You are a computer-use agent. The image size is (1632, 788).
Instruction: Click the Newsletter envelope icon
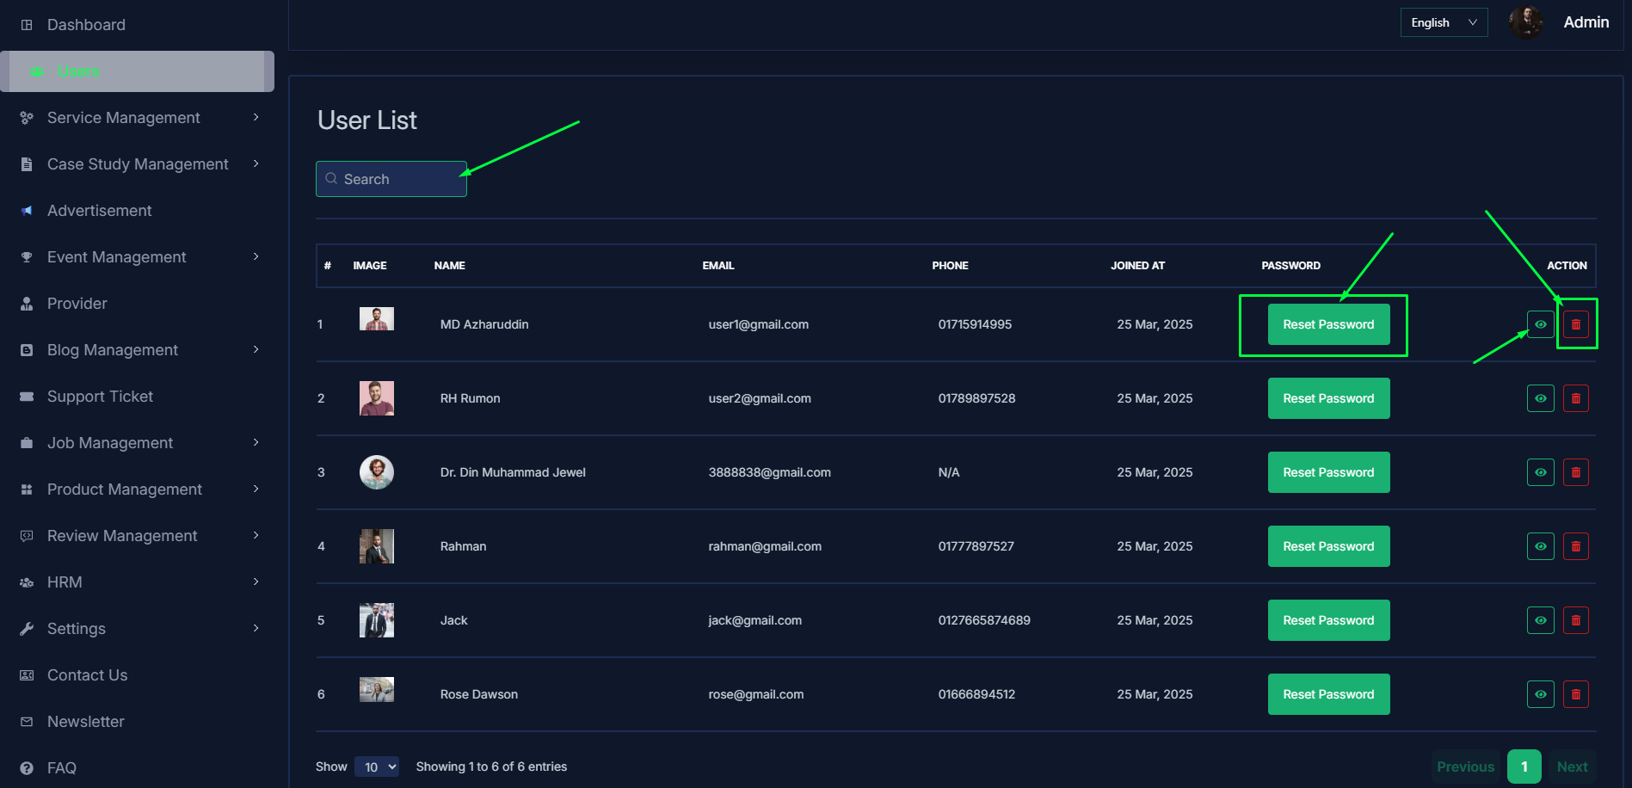[x=27, y=722]
